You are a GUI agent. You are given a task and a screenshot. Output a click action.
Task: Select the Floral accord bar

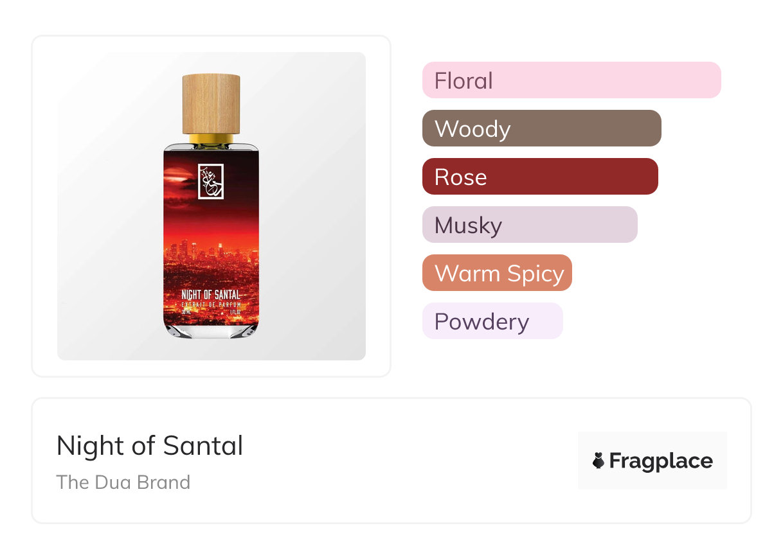point(571,80)
